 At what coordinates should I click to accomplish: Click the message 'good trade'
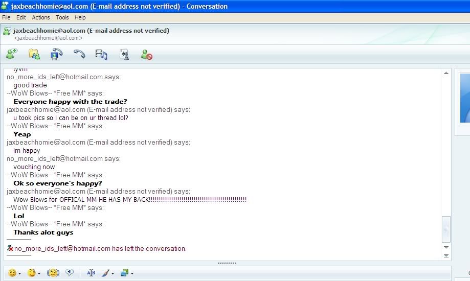click(x=30, y=85)
